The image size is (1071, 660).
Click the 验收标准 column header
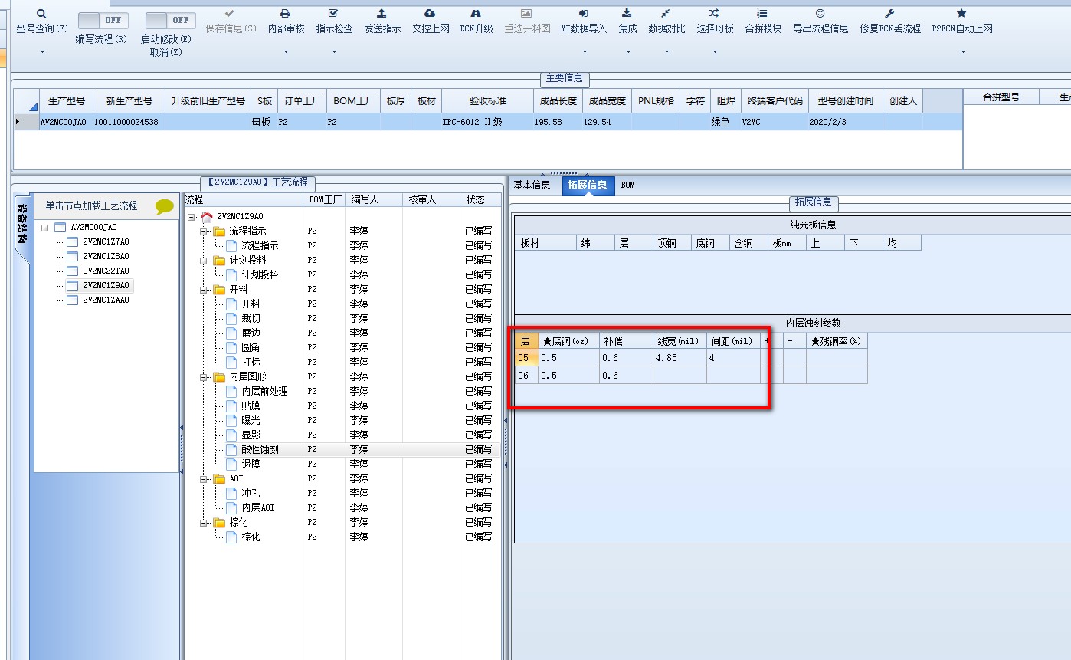487,100
